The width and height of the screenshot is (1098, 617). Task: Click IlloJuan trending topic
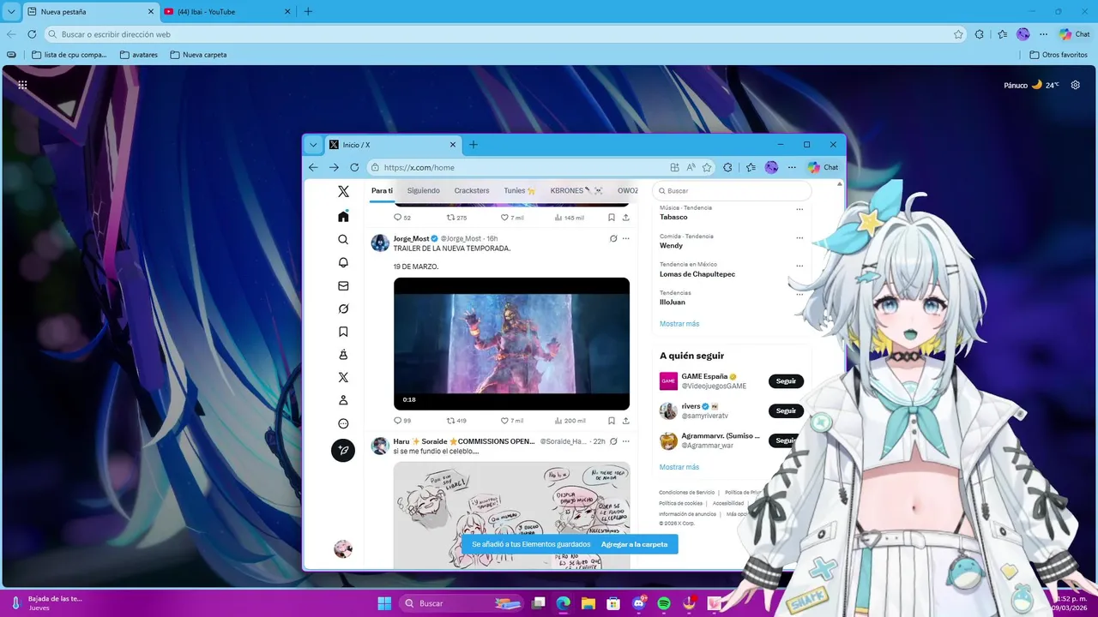pos(673,302)
